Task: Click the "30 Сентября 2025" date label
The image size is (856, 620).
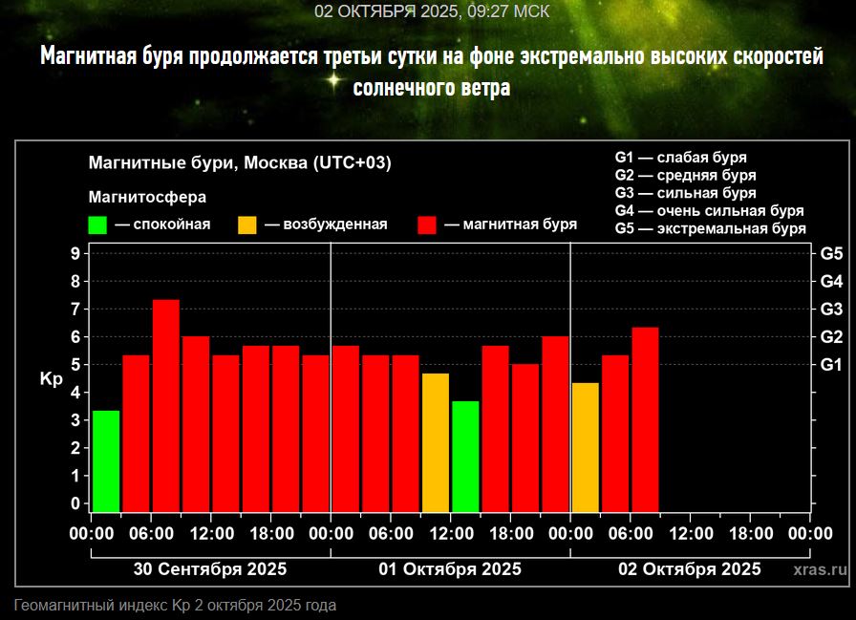Action: (x=210, y=569)
